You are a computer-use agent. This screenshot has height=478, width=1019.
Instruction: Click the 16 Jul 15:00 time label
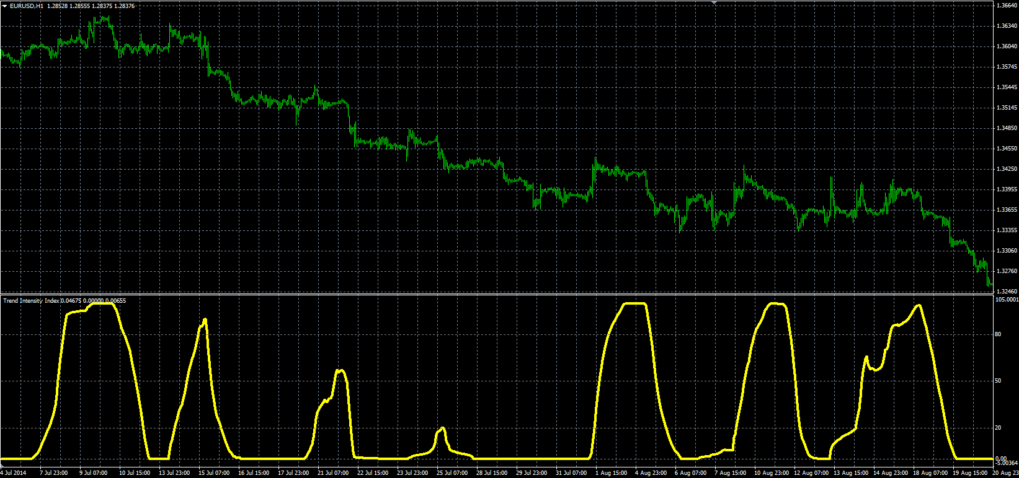[254, 473]
